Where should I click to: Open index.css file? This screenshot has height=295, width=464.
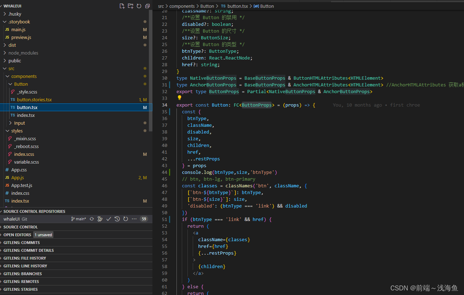[76, 193]
